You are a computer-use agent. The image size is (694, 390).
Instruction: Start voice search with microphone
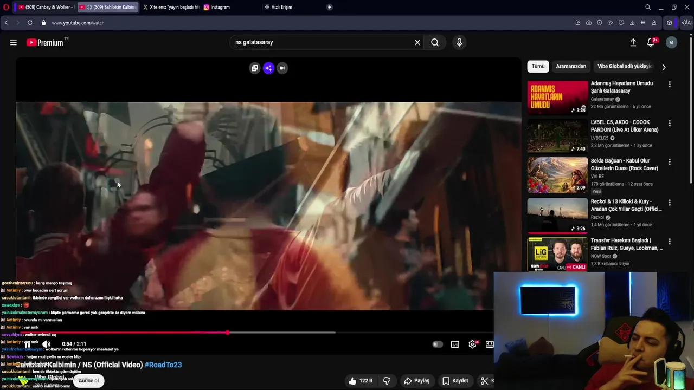tap(459, 42)
